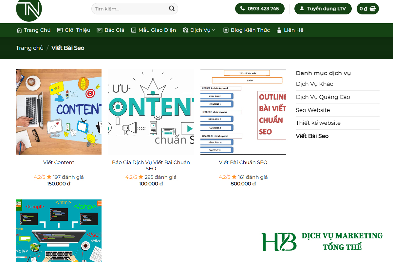Open the Viết Content product thumbnail
This screenshot has height=262, width=393.
(58, 111)
